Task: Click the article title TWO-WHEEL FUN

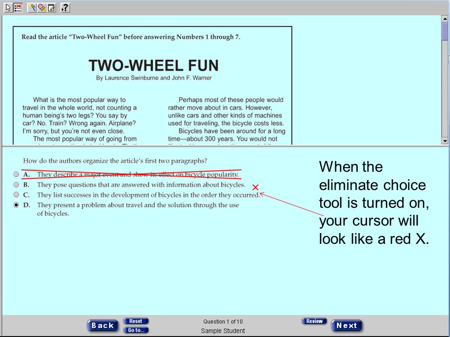Action: 154,66
